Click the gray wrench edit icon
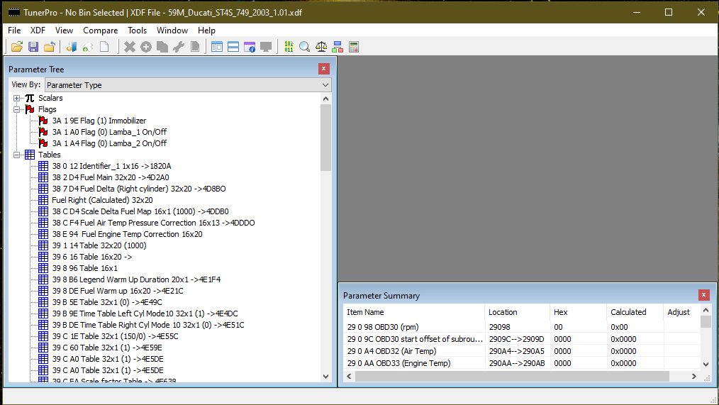 [x=179, y=47]
